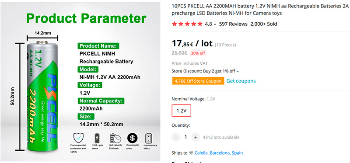Increase quantity with the plus button
The width and height of the screenshot is (350, 163).
pyautogui.click(x=196, y=137)
